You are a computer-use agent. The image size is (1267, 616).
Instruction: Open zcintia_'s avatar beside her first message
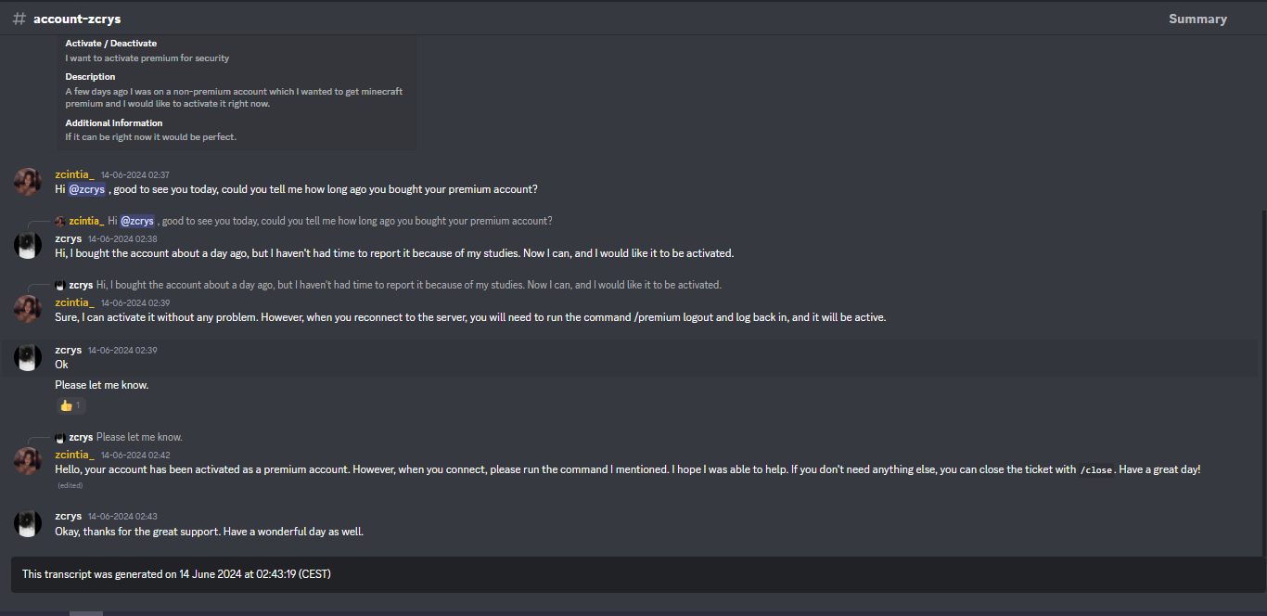coord(27,182)
